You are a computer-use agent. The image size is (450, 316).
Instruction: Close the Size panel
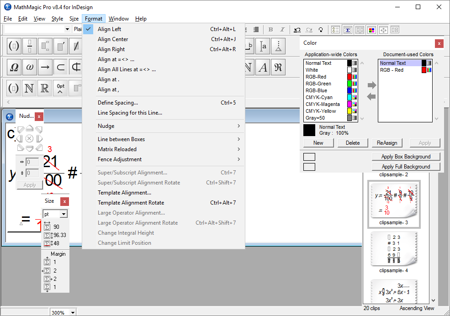(64, 201)
